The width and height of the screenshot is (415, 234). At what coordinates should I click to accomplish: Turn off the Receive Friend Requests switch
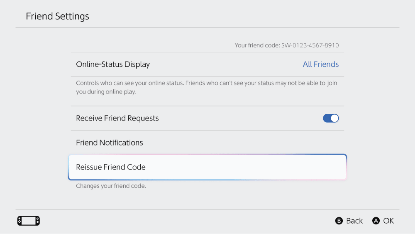(x=331, y=118)
